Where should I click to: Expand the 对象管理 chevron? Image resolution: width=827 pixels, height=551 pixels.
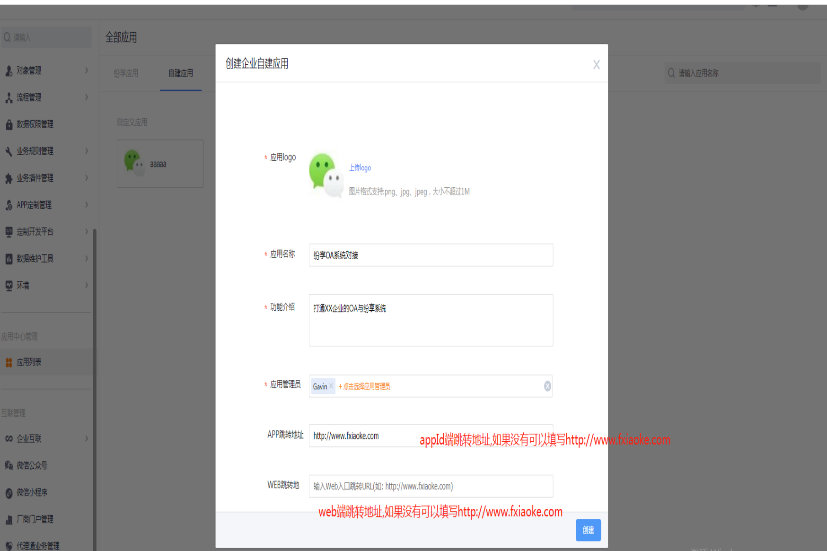pyautogui.click(x=87, y=70)
